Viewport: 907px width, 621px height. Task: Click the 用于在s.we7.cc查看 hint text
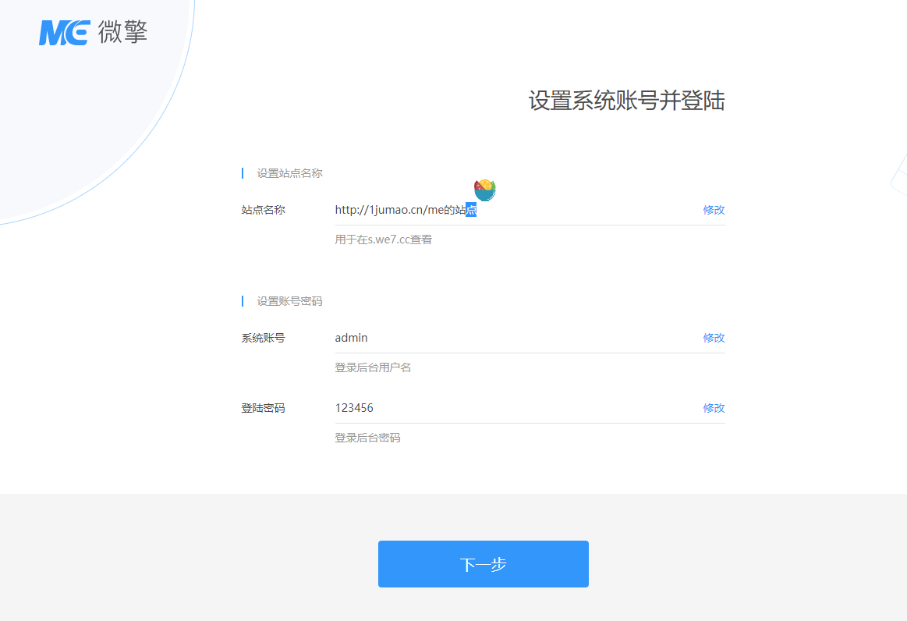384,240
